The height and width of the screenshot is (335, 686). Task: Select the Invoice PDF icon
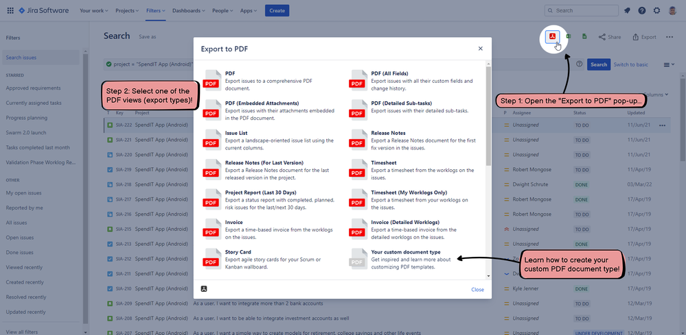click(x=211, y=227)
